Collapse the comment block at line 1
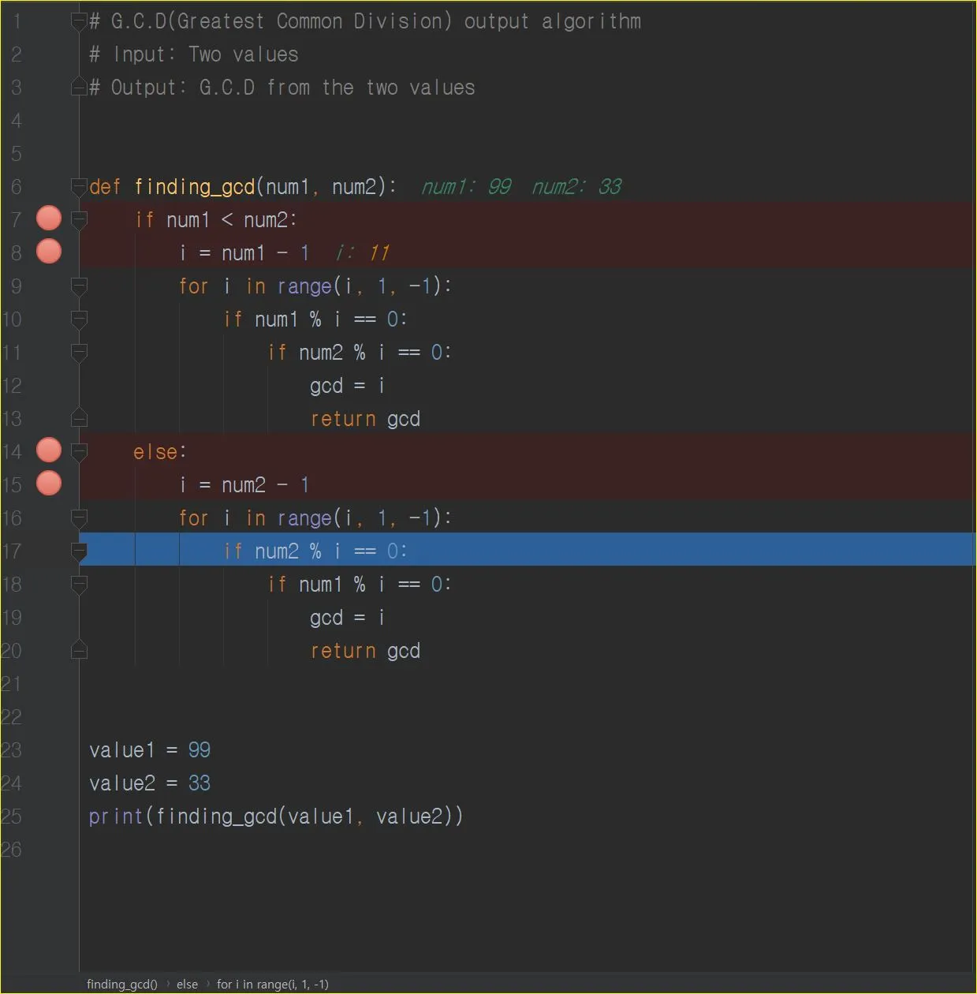Image resolution: width=977 pixels, height=994 pixels. coord(79,21)
